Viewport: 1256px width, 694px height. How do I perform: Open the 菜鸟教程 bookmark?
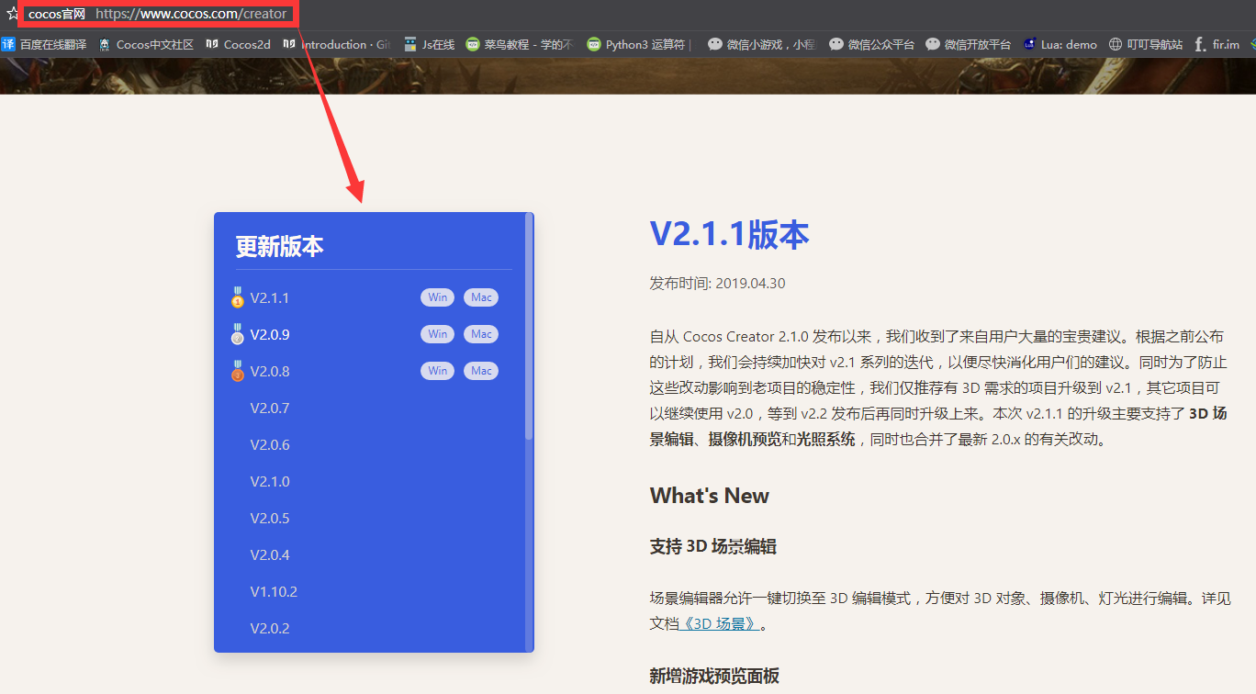pos(520,44)
